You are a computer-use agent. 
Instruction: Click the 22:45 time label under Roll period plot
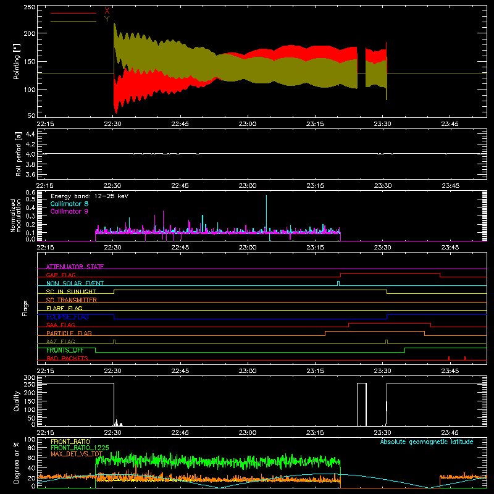[180, 186]
